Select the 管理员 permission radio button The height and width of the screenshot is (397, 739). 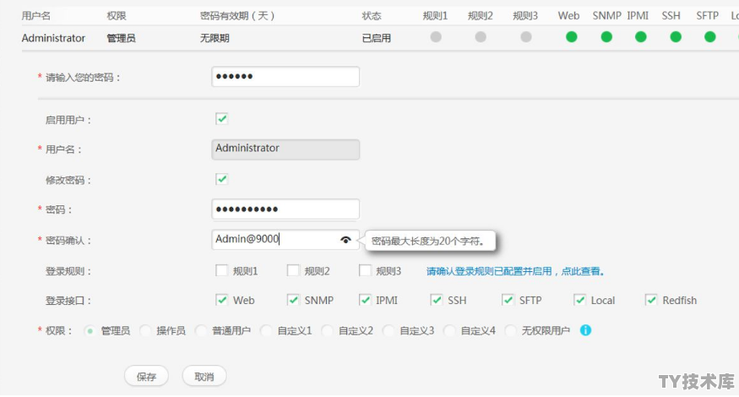(x=90, y=331)
